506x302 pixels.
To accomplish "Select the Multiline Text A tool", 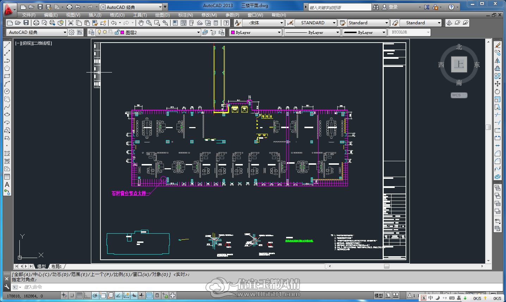I will [x=7, y=184].
